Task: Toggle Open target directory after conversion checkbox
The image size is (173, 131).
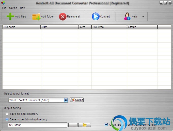Action: (106, 124)
